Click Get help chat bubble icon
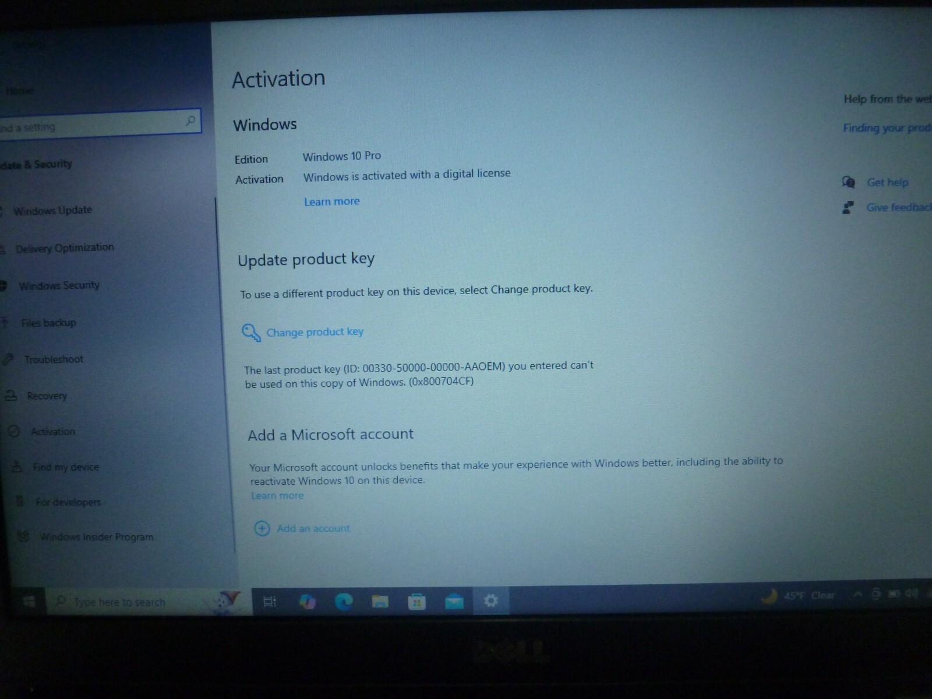The height and width of the screenshot is (699, 932). click(x=848, y=182)
